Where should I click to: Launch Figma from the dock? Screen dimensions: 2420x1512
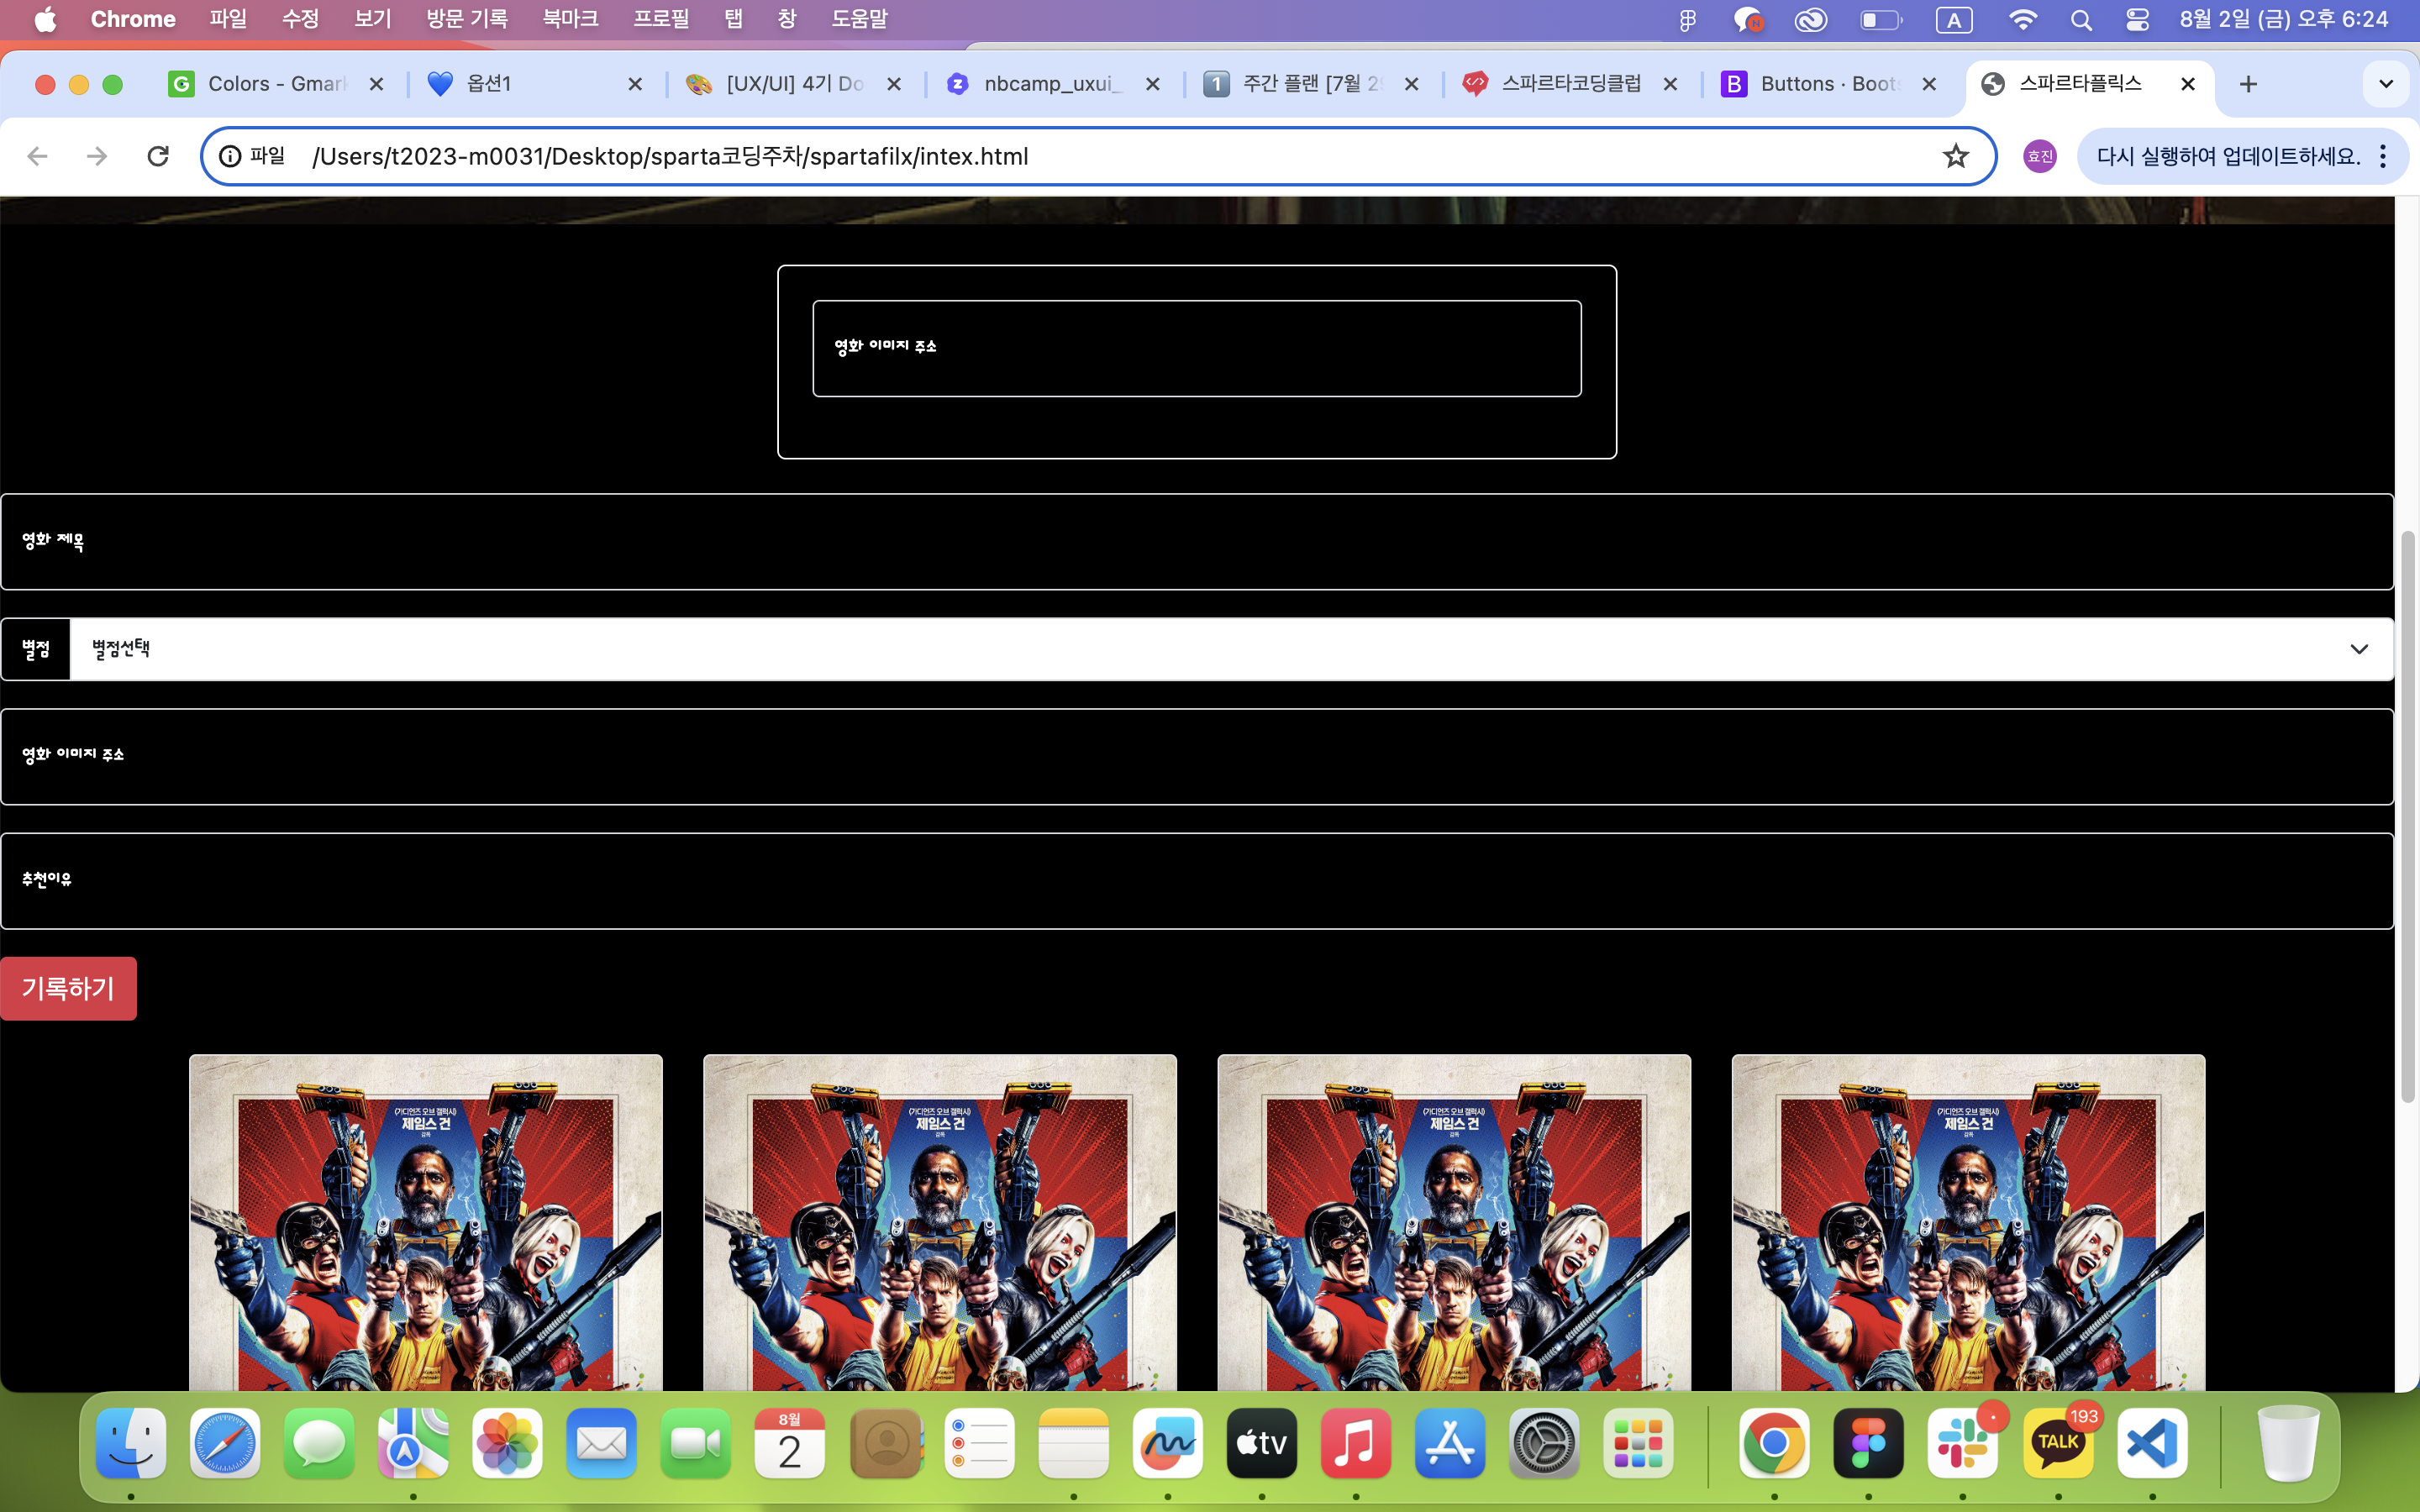tap(1868, 1443)
